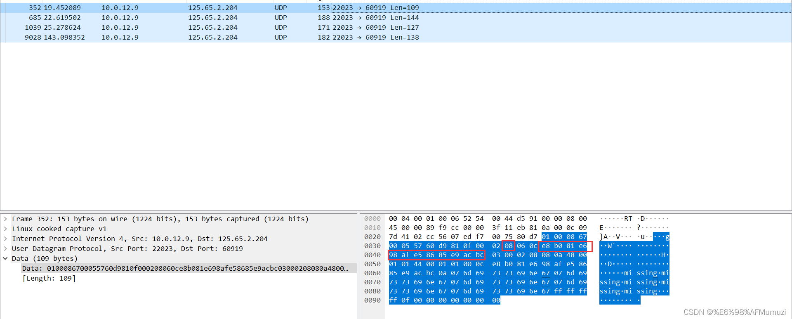Click hex offset 0000 row label
Screen dimensions: 792x319
[x=372, y=219]
